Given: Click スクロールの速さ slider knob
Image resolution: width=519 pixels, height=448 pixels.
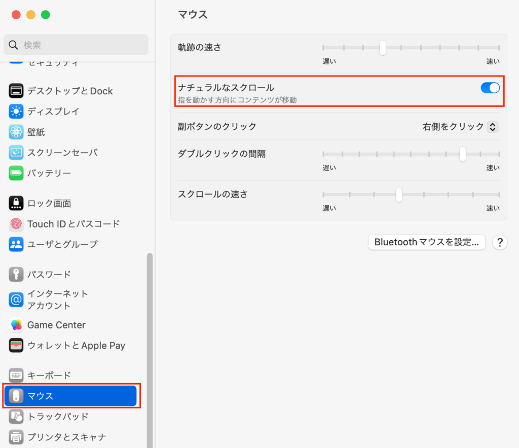Looking at the screenshot, I should pos(399,195).
